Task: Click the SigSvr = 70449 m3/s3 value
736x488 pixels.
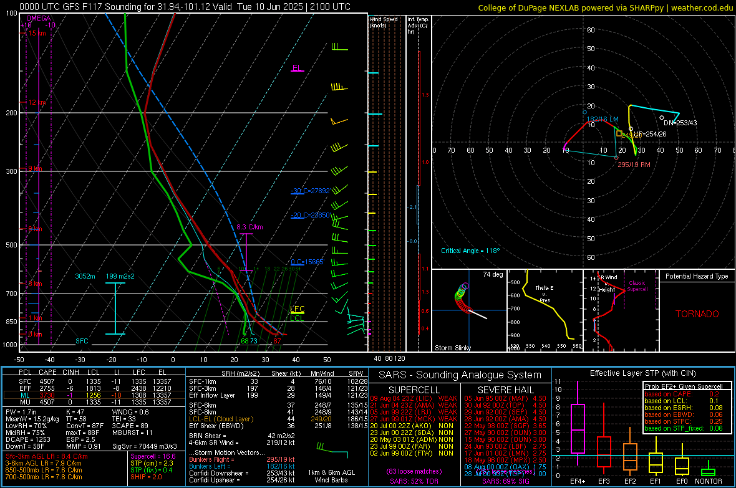Action: [145, 446]
